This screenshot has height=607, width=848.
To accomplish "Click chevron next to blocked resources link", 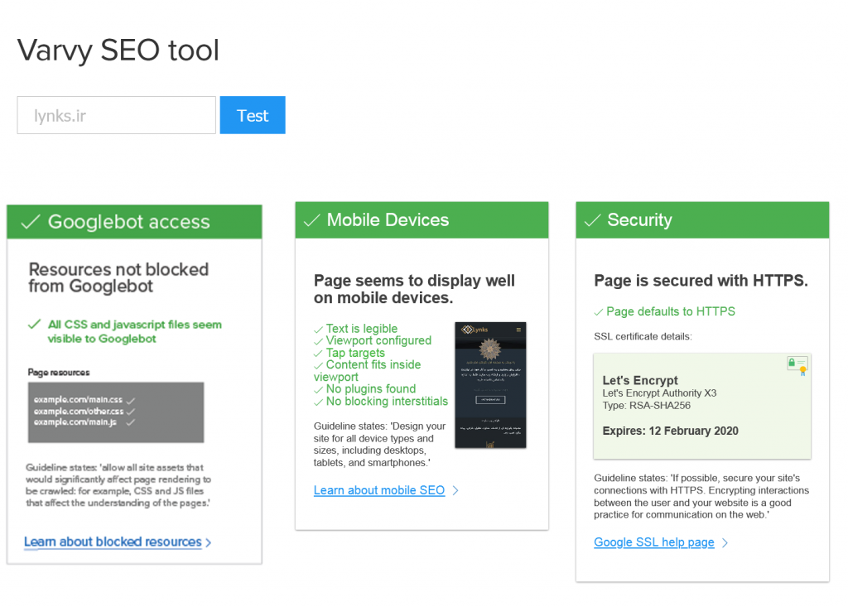I will coord(209,542).
